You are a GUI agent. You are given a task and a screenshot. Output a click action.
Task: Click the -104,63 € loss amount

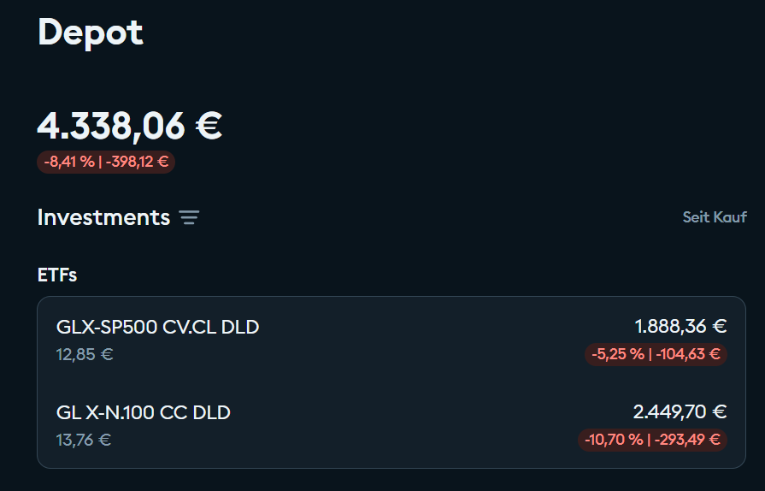(690, 354)
